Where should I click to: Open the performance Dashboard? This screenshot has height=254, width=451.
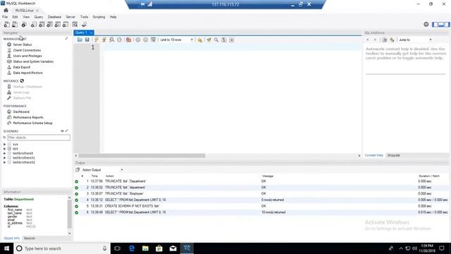(21, 111)
